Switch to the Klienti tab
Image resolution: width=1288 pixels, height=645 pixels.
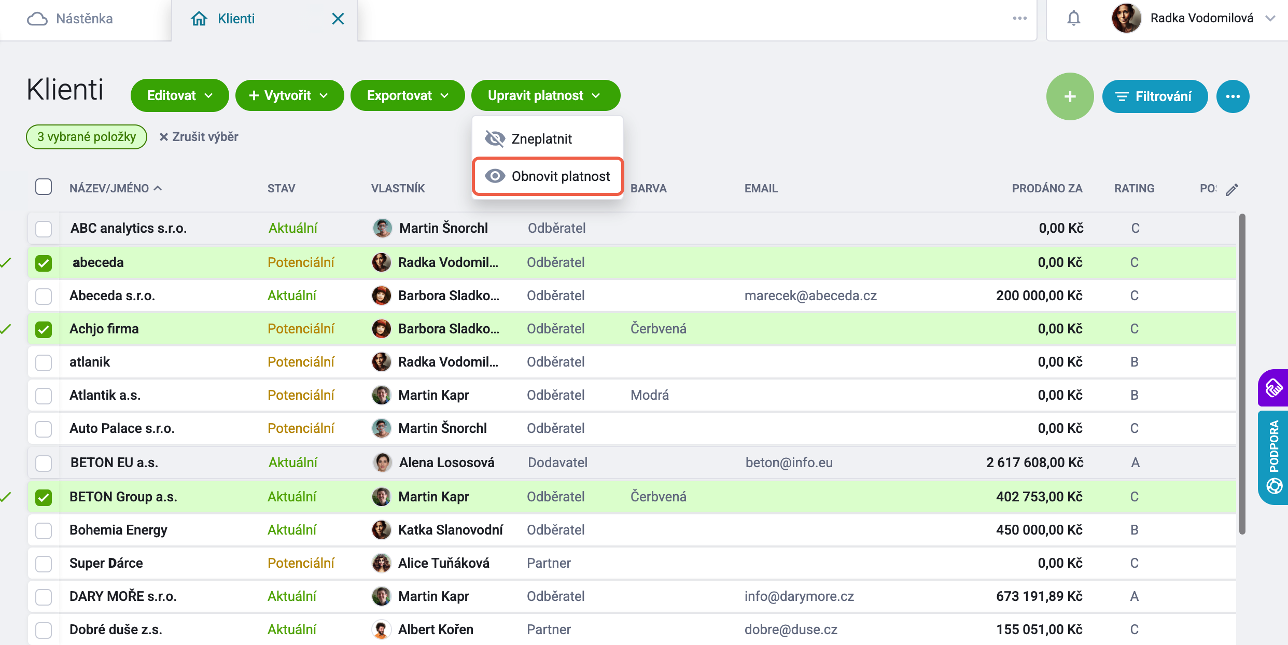(223, 19)
